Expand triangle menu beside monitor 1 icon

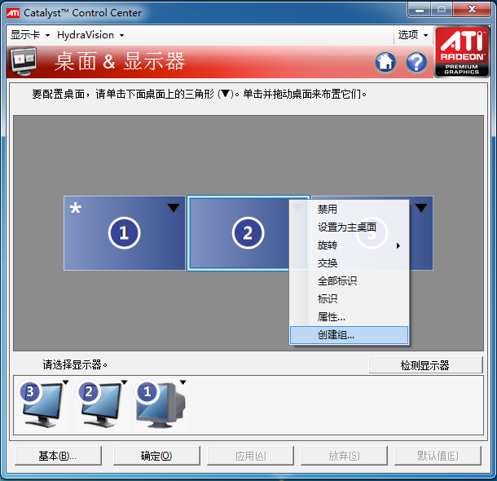tap(183, 382)
